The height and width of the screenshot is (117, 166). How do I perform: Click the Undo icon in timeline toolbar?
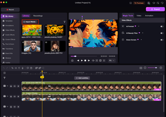[4, 68]
